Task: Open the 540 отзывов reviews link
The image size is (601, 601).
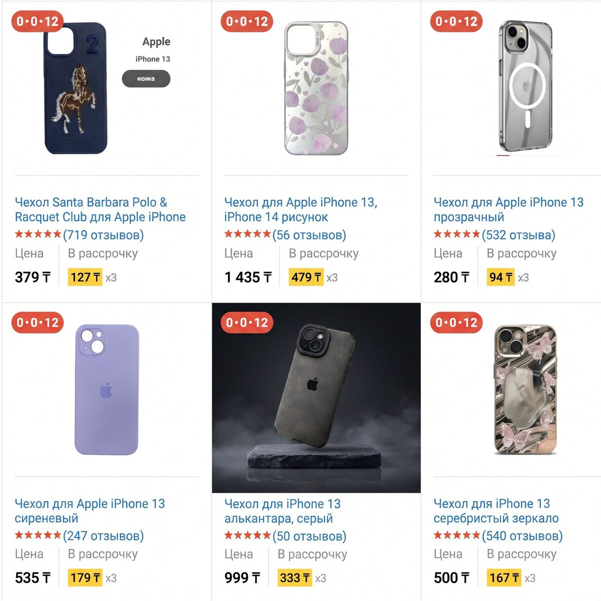Action: 522,536
